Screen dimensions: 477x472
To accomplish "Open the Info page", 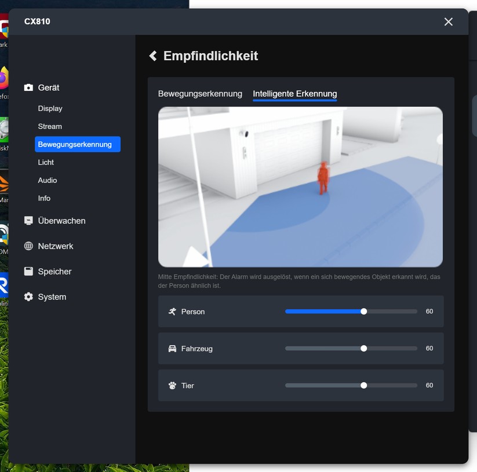I will tap(44, 198).
